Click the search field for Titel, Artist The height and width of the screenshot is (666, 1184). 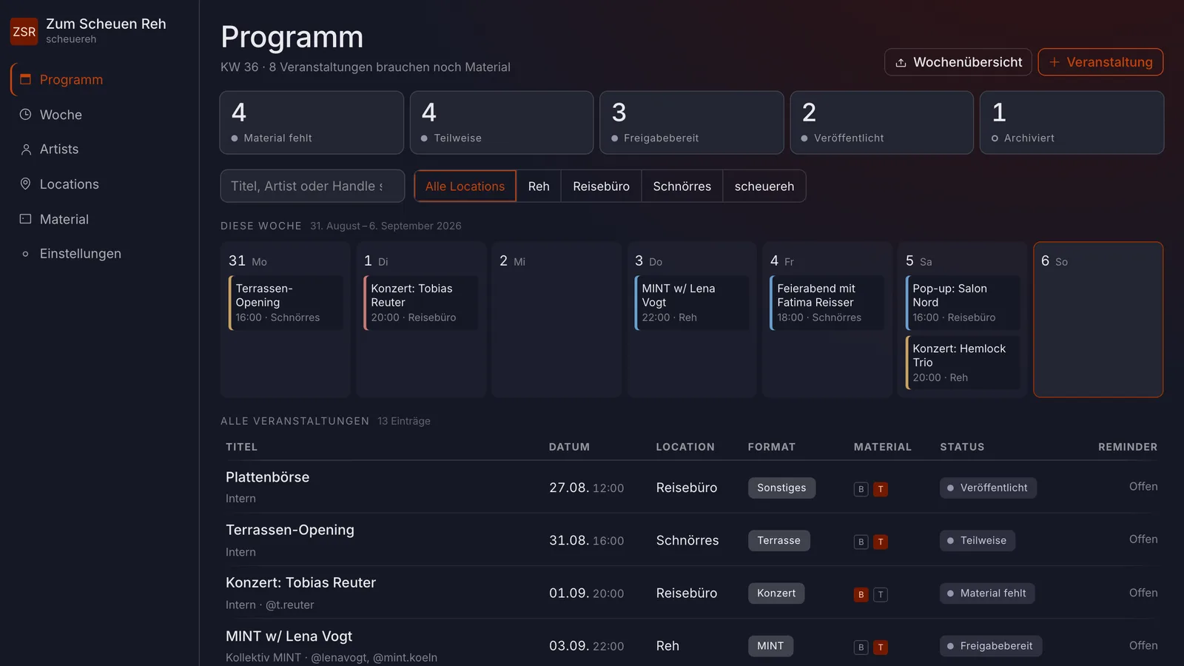(x=312, y=186)
